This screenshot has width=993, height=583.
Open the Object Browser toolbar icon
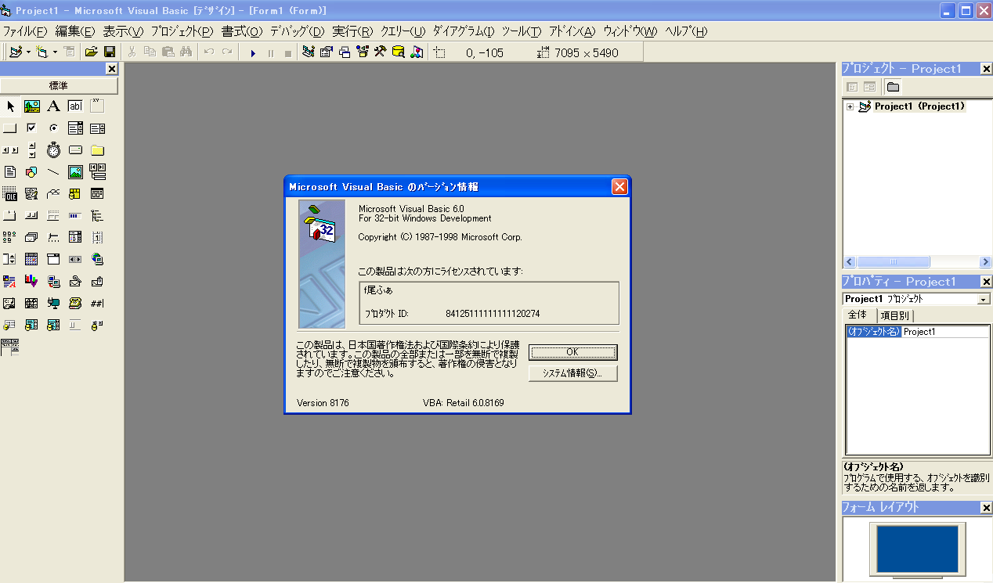click(x=363, y=52)
